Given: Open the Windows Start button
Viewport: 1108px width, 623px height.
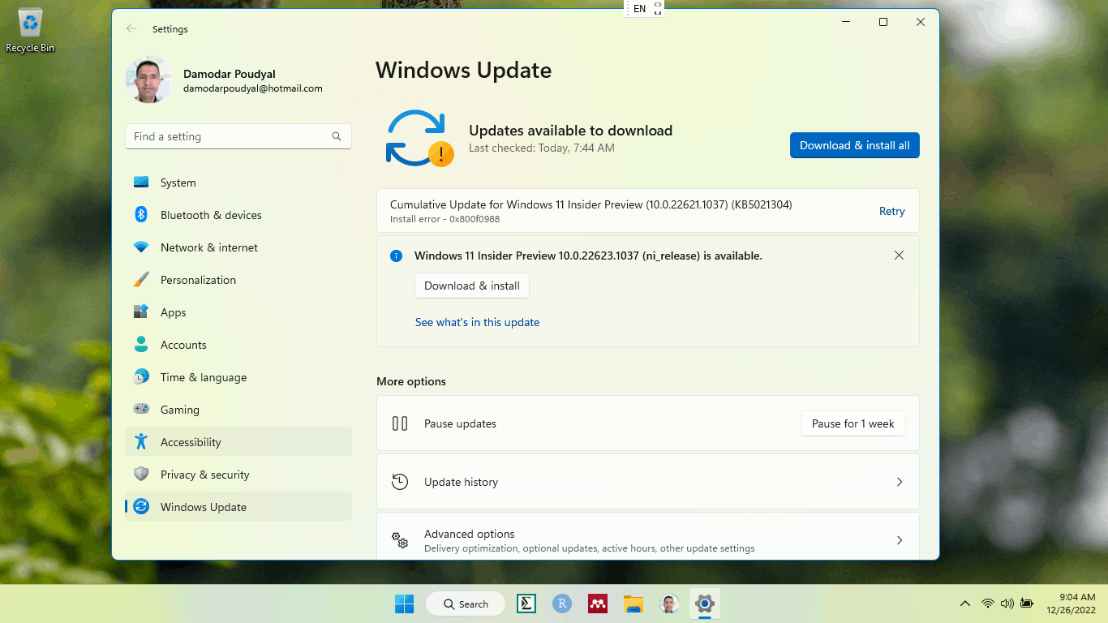Looking at the screenshot, I should 404,604.
